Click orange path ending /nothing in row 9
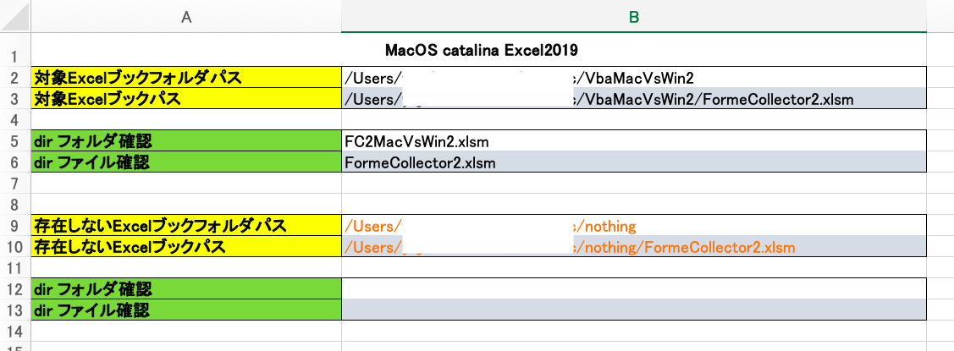This screenshot has width=954, height=351. click(634, 226)
